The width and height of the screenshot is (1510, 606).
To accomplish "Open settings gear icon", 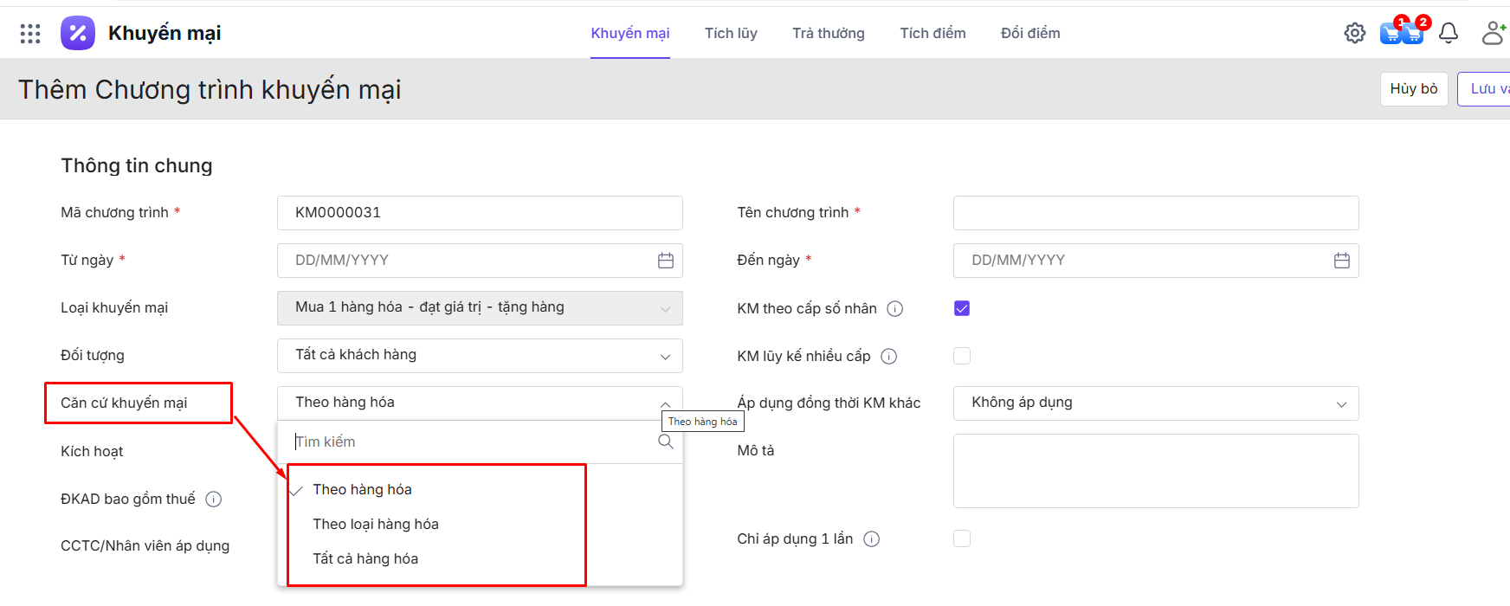I will click(1354, 34).
